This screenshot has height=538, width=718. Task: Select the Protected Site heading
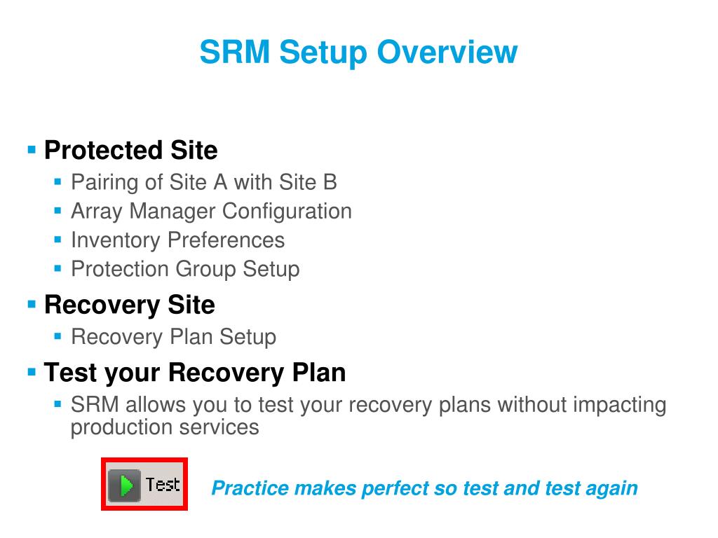131,150
